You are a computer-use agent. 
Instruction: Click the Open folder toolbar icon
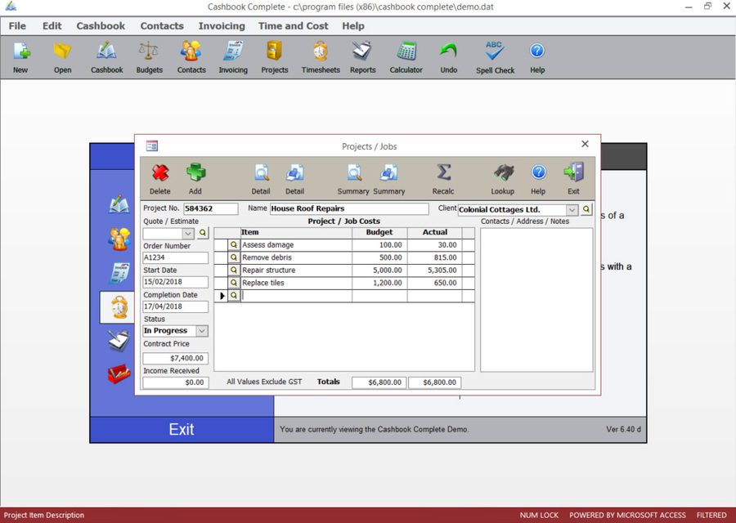pyautogui.click(x=62, y=51)
